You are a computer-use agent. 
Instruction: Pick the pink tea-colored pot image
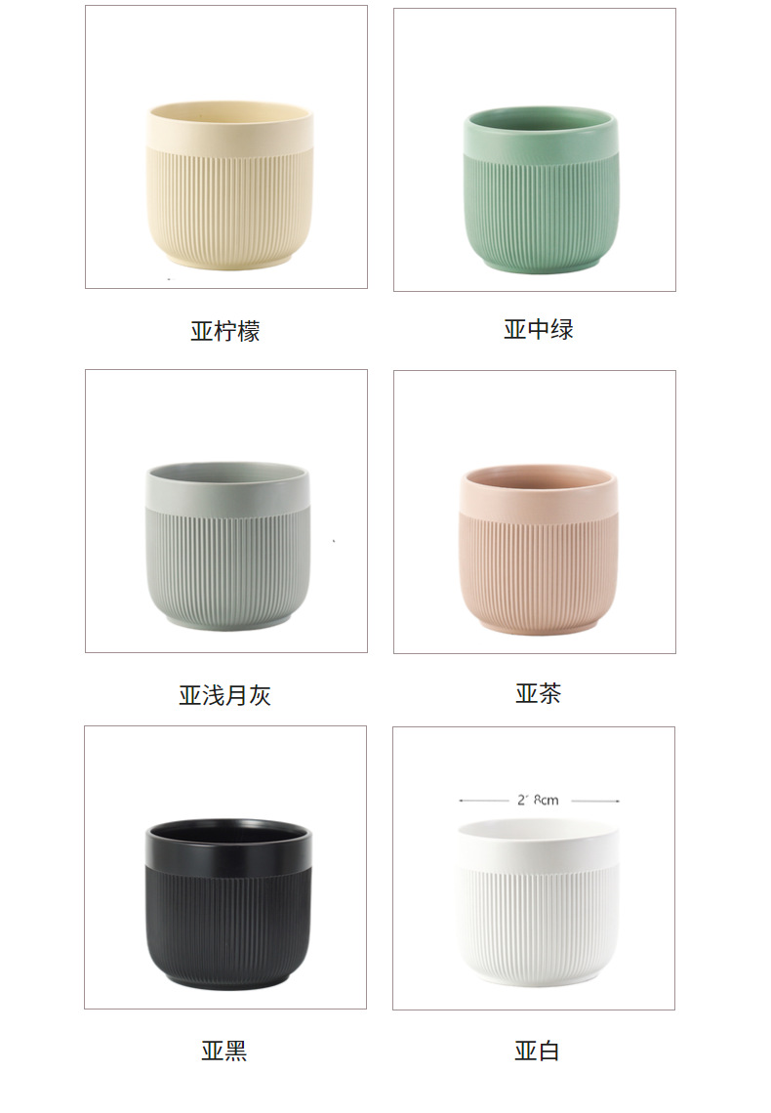point(535,512)
